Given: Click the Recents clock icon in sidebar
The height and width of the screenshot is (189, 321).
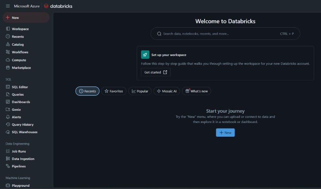Looking at the screenshot, I should (8, 36).
